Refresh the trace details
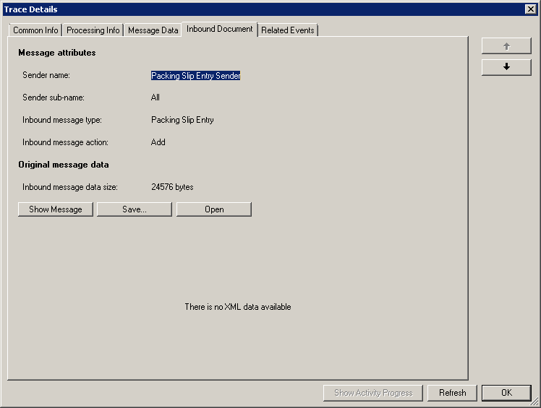Screen dimensions: 541x408 452,393
